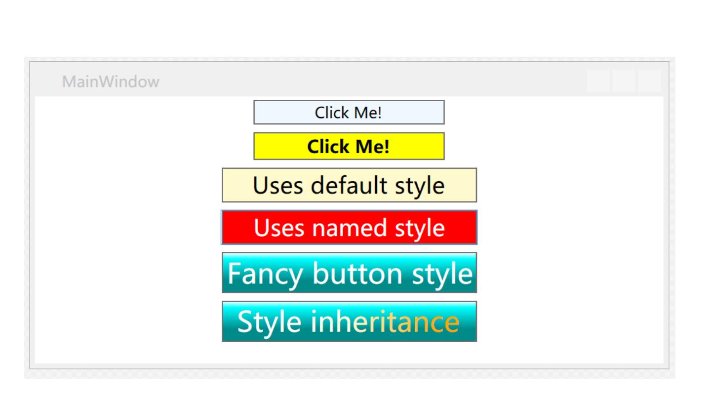Click the non-bold "Click Me!" button
Viewport: 711px width, 400px height.
(x=349, y=113)
